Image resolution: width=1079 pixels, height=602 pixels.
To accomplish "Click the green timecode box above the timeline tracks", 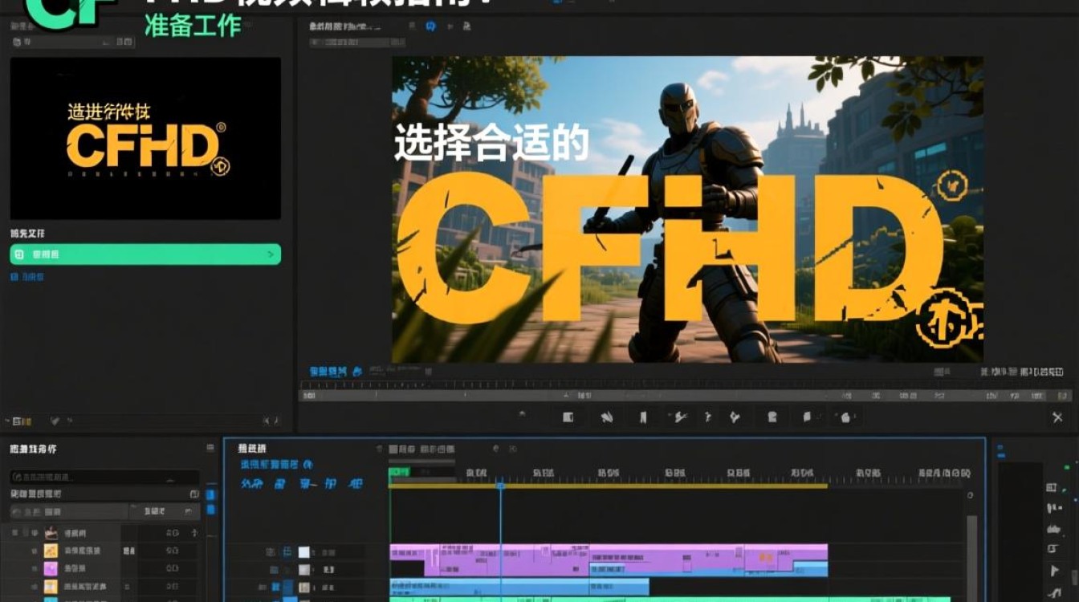I will (x=400, y=472).
